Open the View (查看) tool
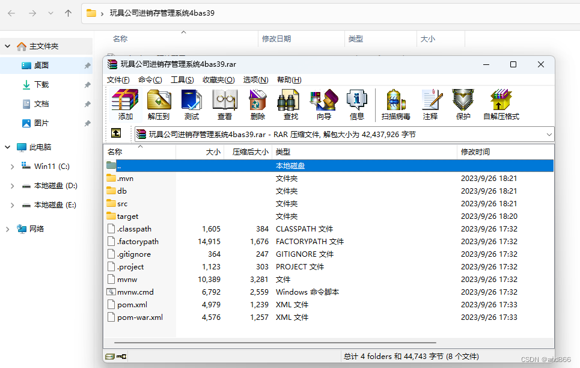 [x=225, y=105]
